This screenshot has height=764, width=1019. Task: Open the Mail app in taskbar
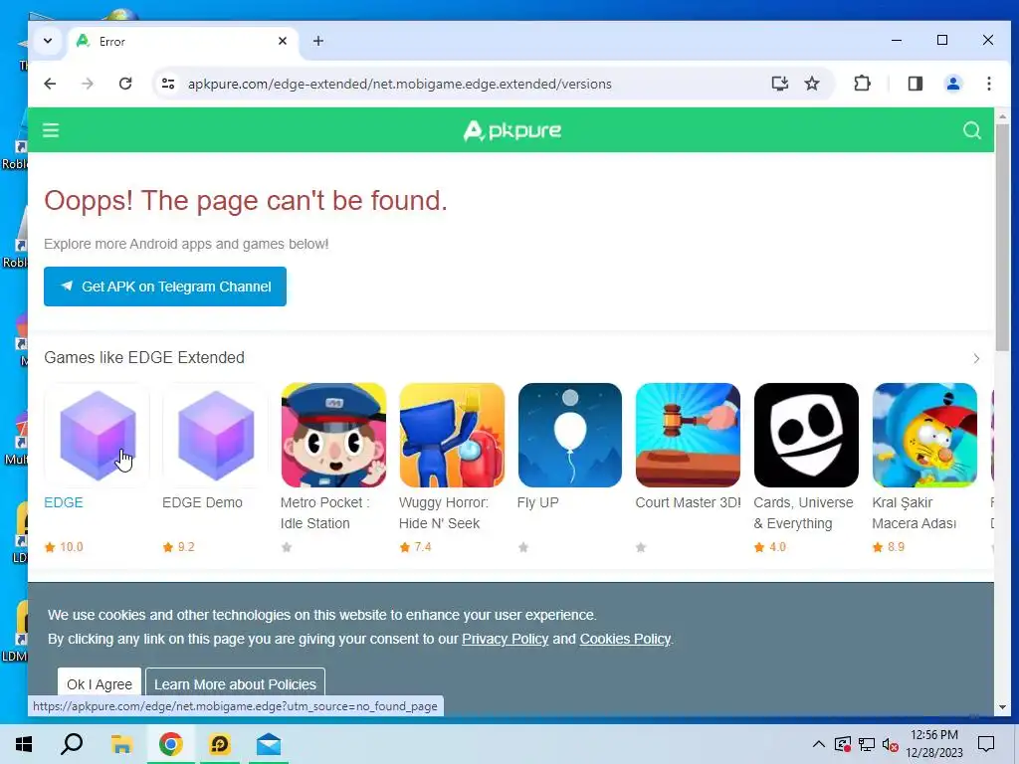(269, 744)
